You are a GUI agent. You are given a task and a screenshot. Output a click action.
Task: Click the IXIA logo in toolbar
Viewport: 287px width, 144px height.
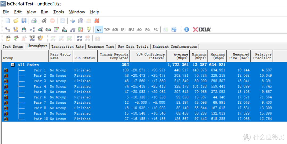(202, 29)
